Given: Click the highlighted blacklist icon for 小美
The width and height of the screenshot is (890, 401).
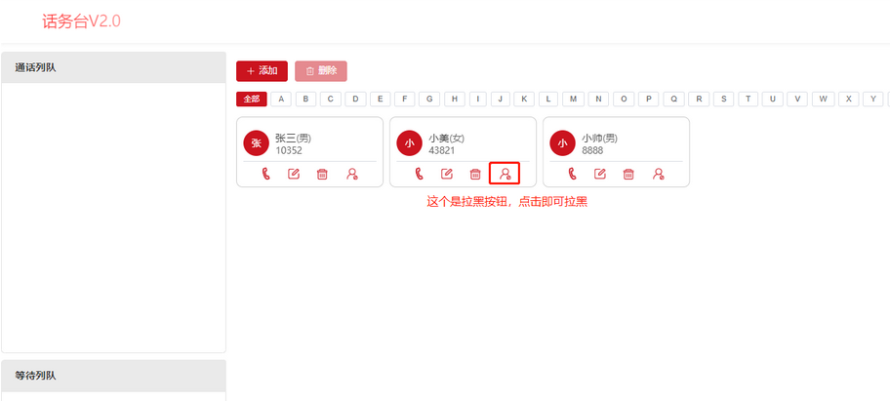Looking at the screenshot, I should [x=505, y=174].
